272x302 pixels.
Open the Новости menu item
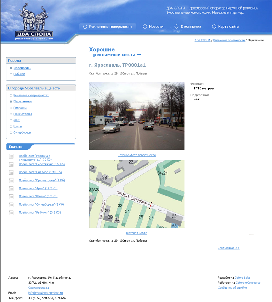(156, 26)
